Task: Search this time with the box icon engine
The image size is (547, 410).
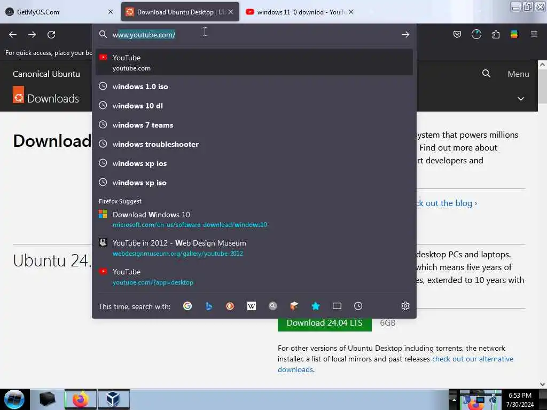Action: coord(294,306)
